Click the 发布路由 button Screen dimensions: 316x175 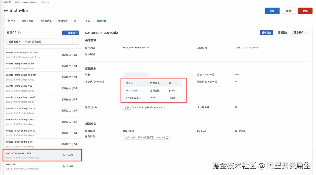(x=266, y=32)
